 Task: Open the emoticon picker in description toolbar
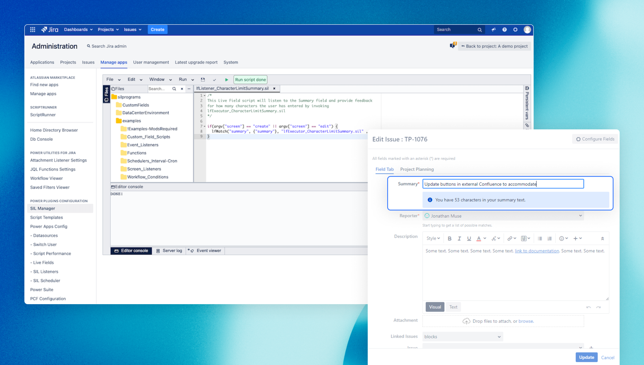(564, 238)
